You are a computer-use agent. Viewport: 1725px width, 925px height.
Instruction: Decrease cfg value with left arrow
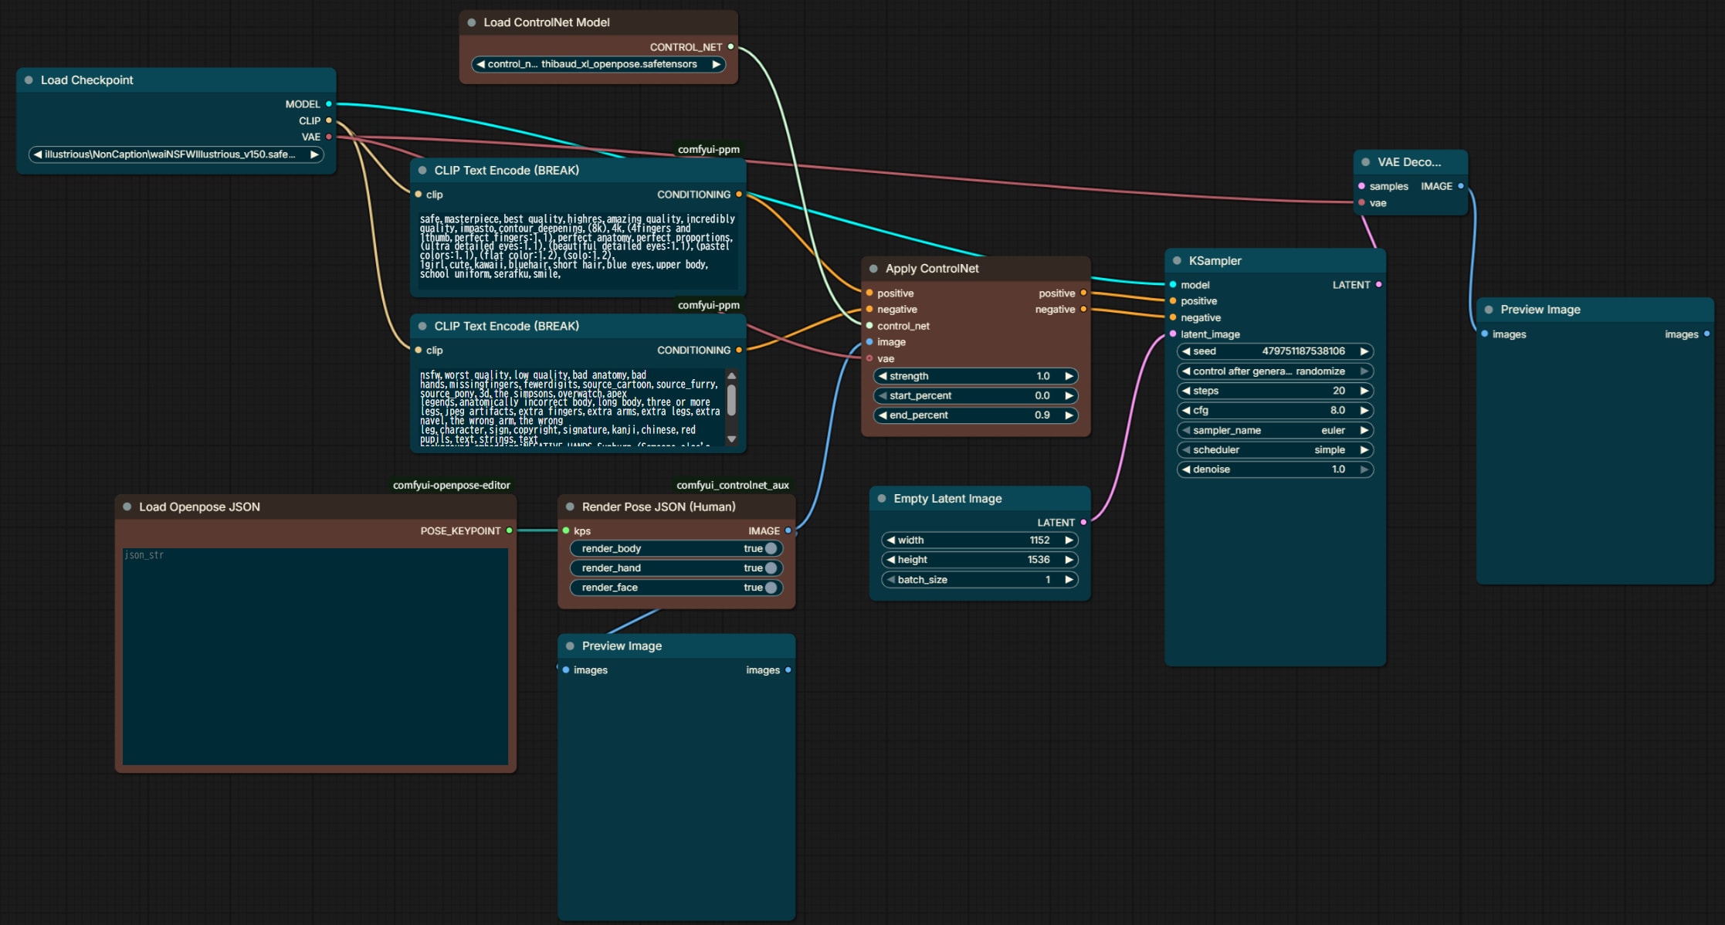click(x=1185, y=411)
